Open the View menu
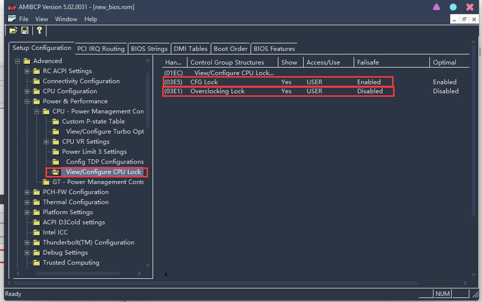 coord(41,19)
